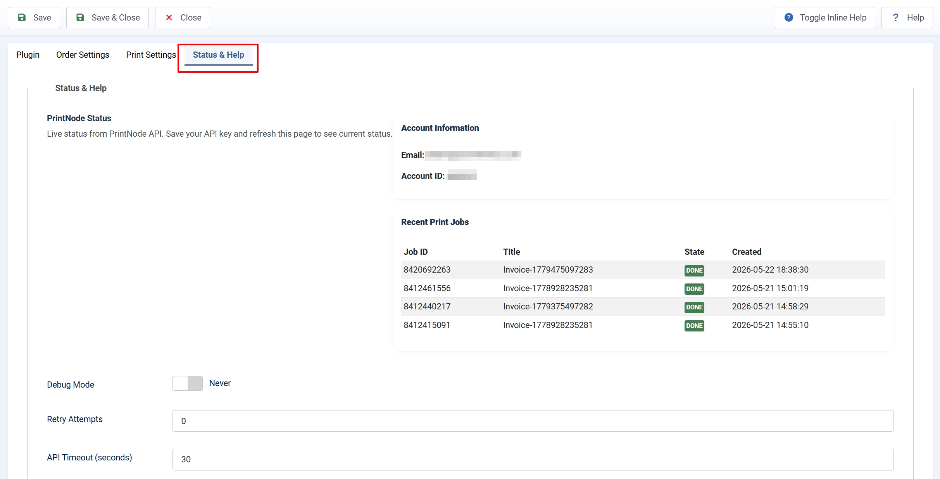
Task: Click the Close button label
Action: click(191, 17)
